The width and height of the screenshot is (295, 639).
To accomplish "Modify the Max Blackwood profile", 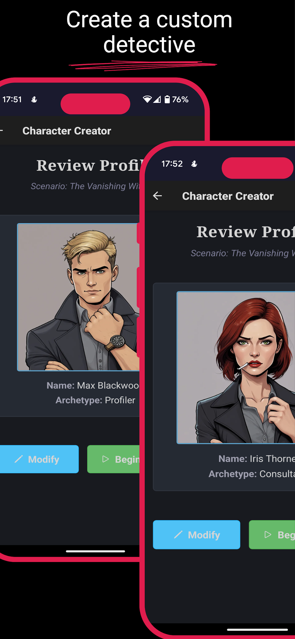I will 39,459.
